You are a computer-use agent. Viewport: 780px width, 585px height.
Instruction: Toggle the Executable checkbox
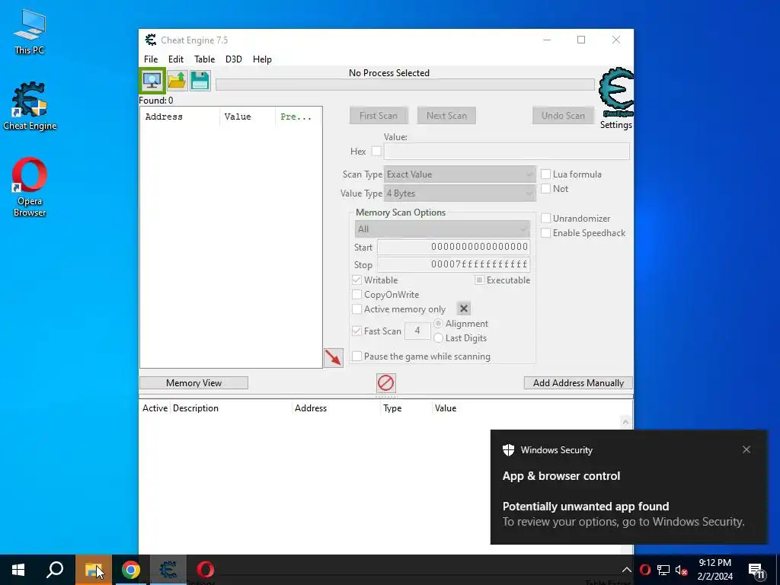coord(479,280)
